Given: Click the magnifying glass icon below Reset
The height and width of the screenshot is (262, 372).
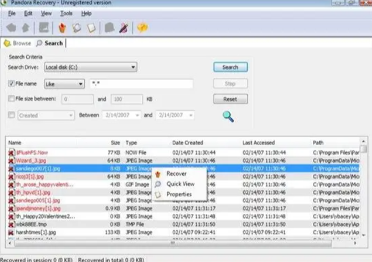Looking at the screenshot, I should coord(228,117).
